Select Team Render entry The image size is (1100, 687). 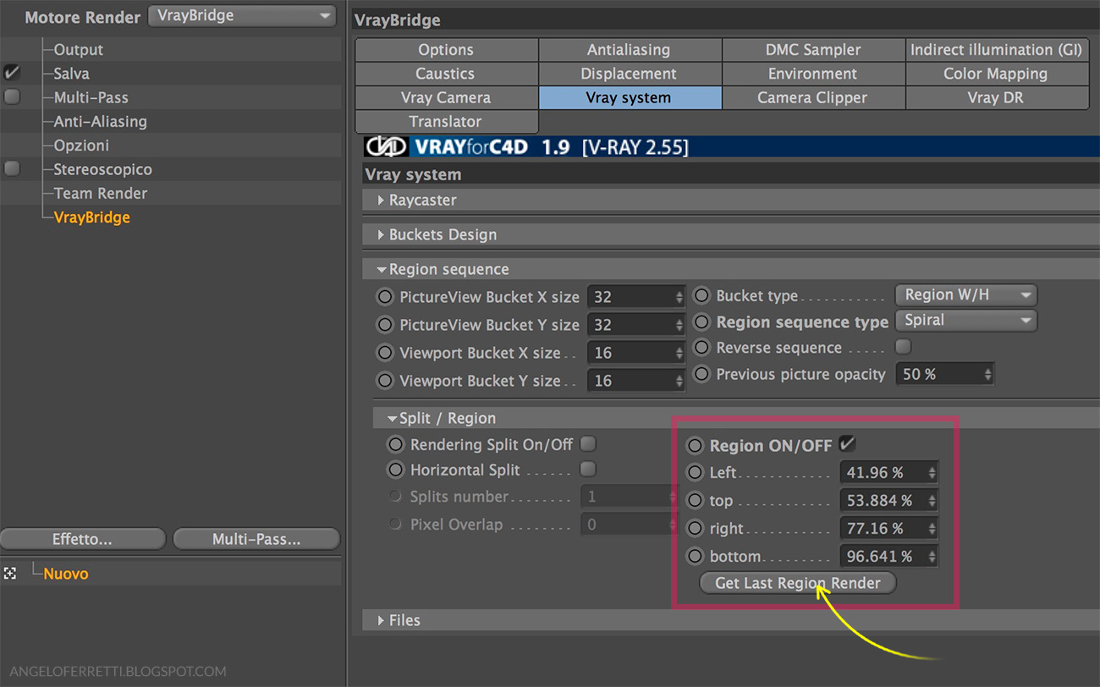(x=100, y=193)
